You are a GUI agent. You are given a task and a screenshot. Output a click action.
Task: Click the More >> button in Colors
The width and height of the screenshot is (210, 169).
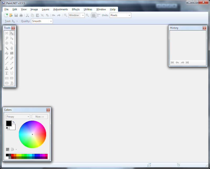(40, 117)
